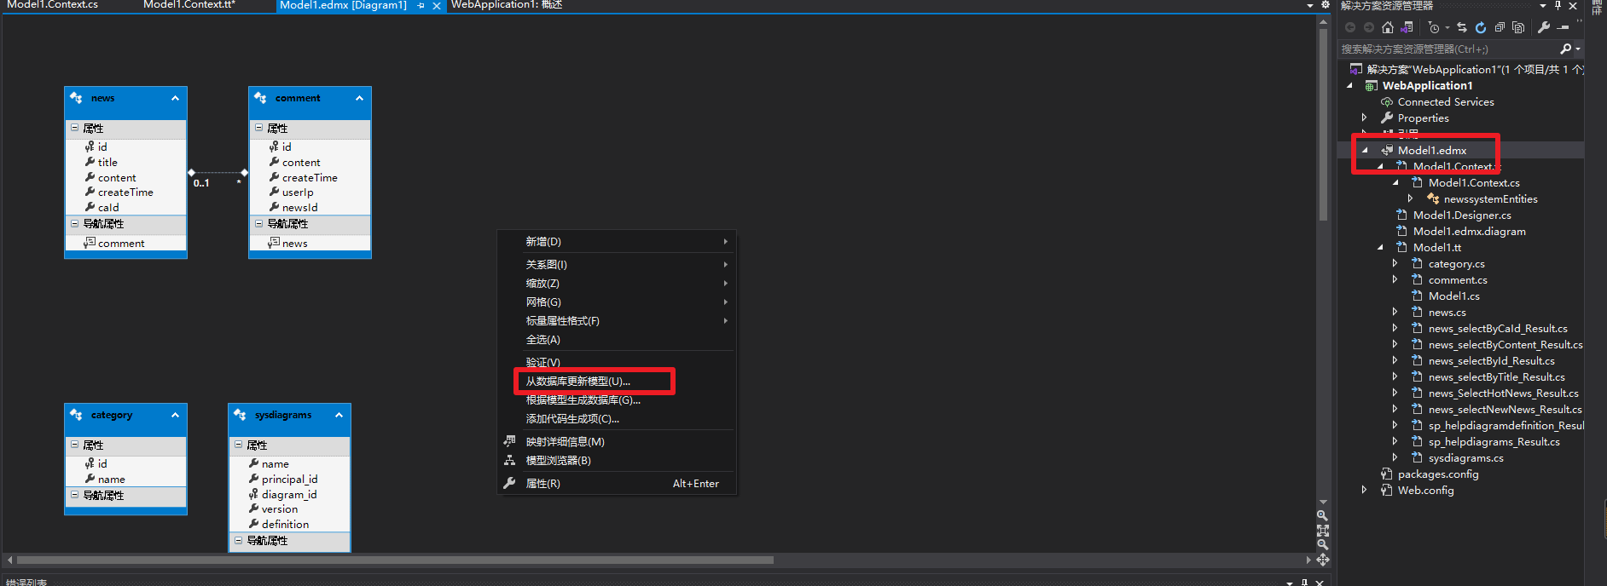Collapse the comment entity box
The height and width of the screenshot is (586, 1607).
point(359,98)
